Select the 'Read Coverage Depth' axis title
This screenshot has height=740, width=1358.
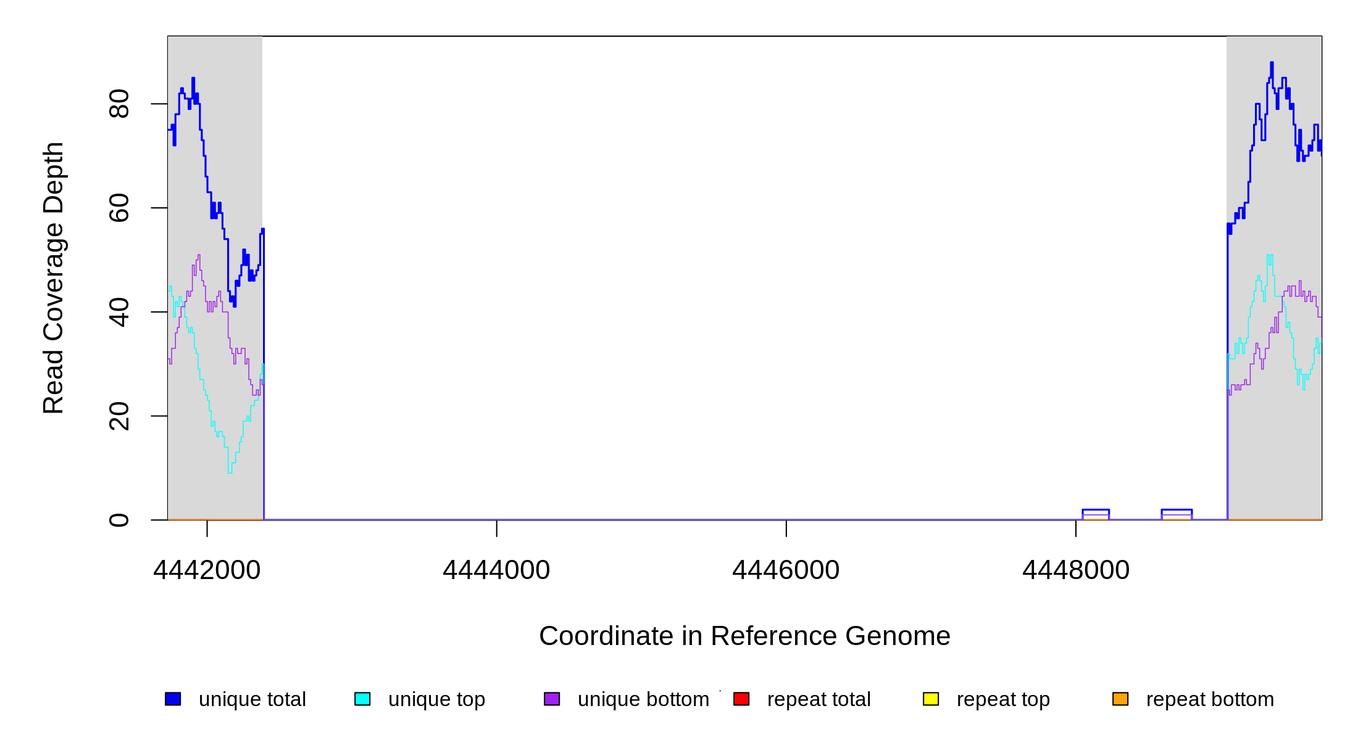coord(54,277)
